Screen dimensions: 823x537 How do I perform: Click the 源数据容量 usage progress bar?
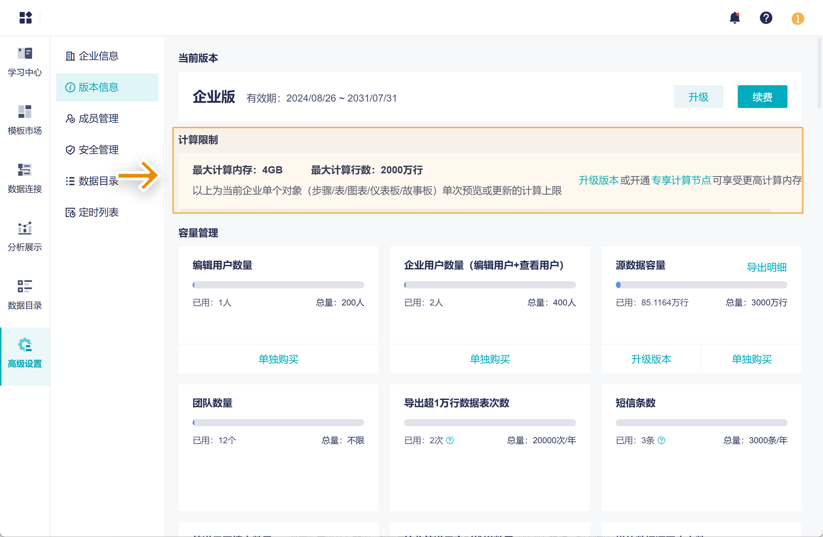coord(701,285)
